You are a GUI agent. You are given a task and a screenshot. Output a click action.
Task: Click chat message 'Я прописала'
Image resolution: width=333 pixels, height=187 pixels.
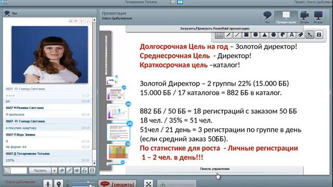[x=15, y=114]
